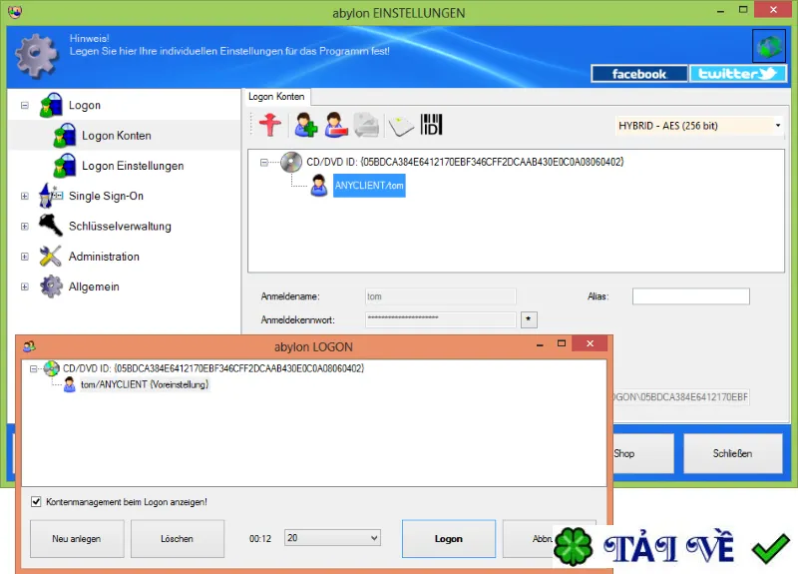Collapse the Logon tree node
The image size is (798, 574).
24,106
